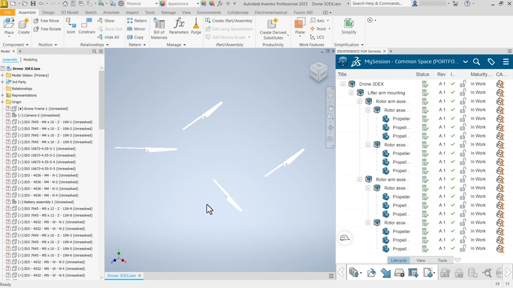Switch browser to the Modeling view
The width and height of the screenshot is (513, 288).
click(x=30, y=60)
